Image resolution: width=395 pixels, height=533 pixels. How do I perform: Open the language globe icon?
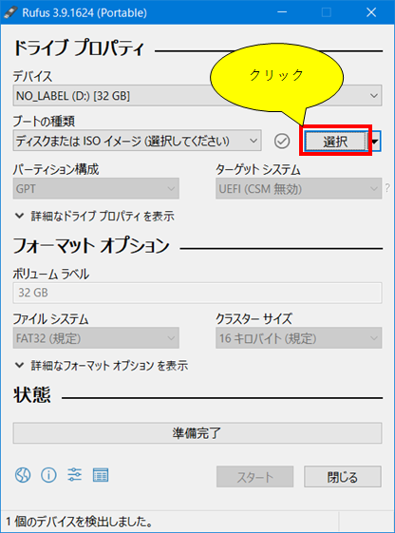pos(23,474)
